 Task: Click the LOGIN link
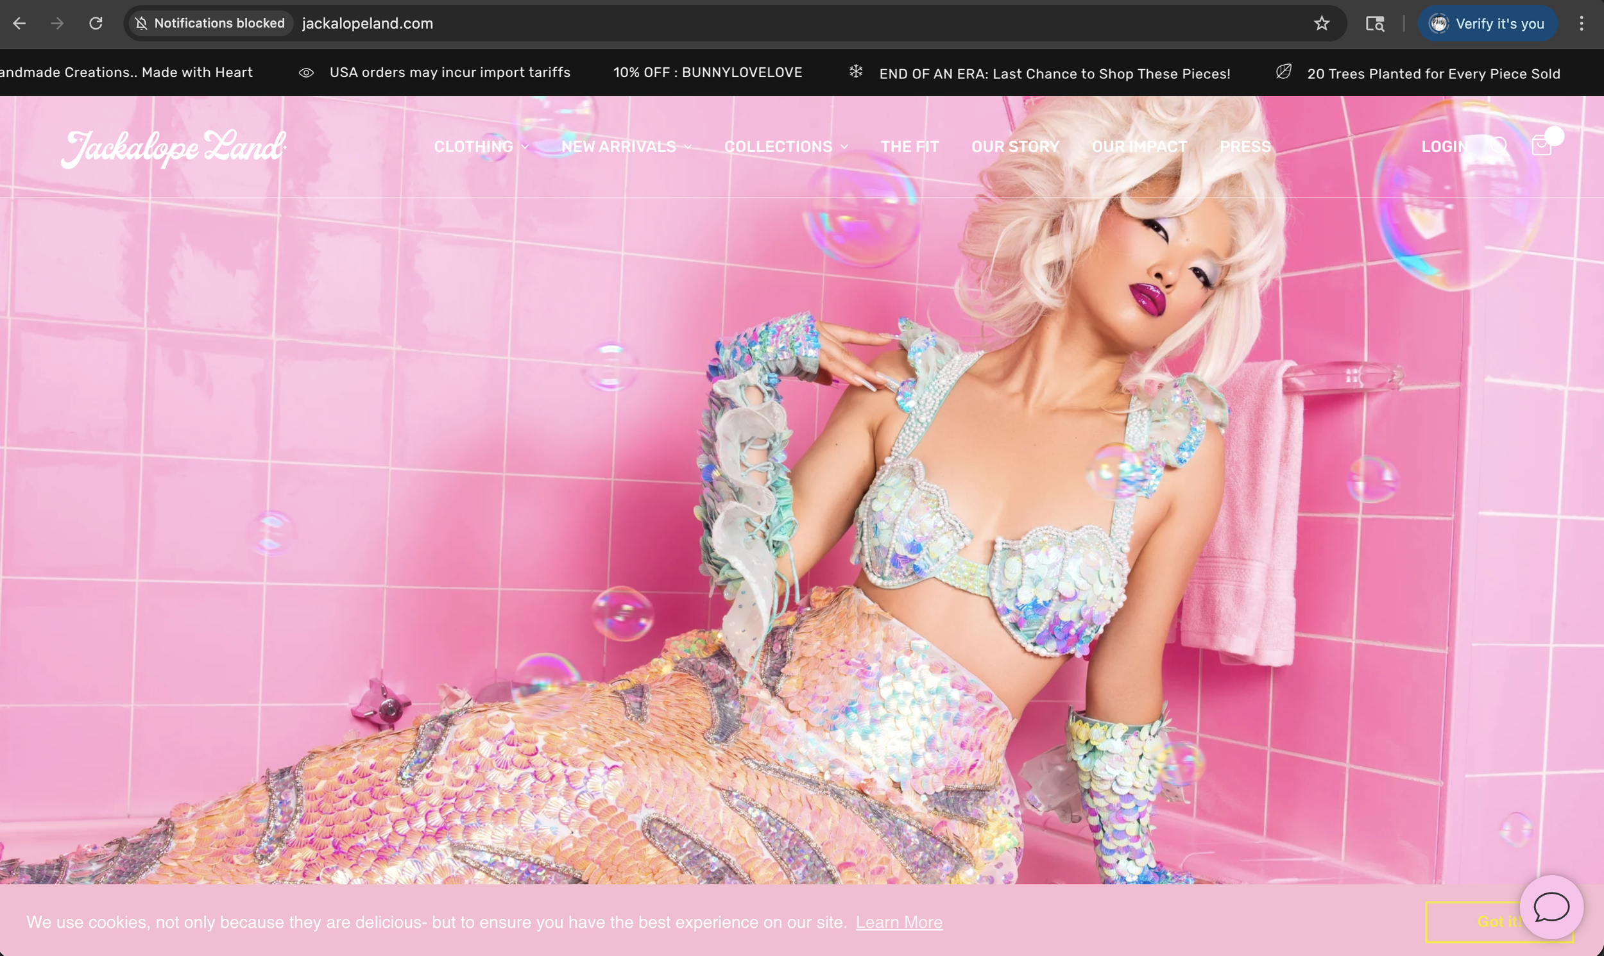pyautogui.click(x=1445, y=147)
